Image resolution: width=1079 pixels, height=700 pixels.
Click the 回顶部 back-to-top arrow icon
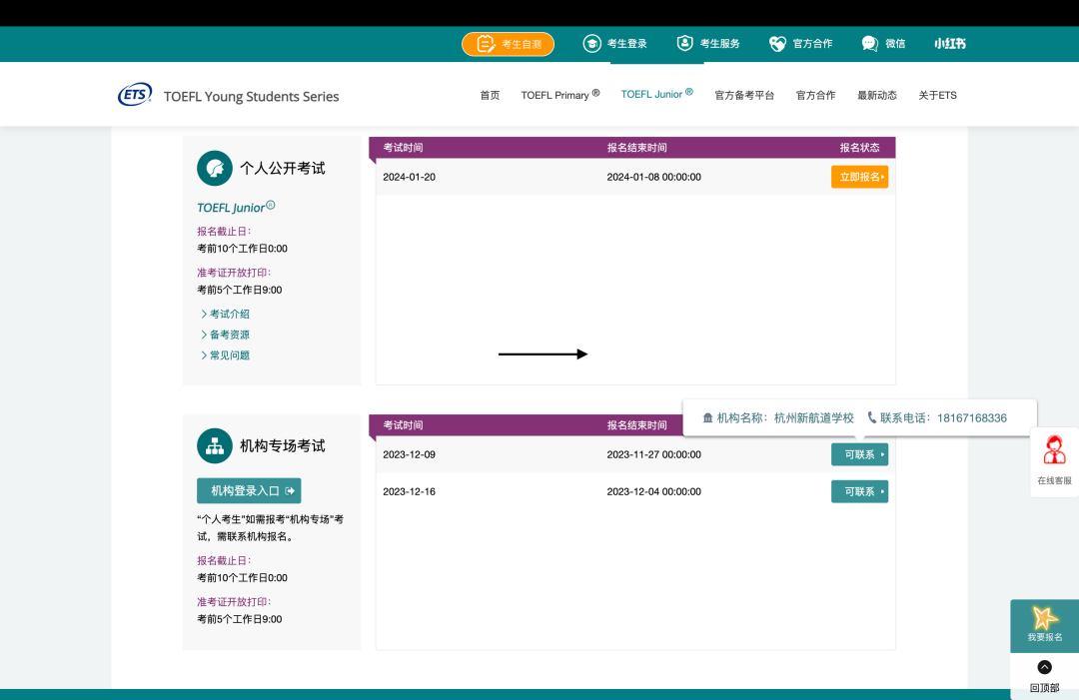pyautogui.click(x=1044, y=667)
